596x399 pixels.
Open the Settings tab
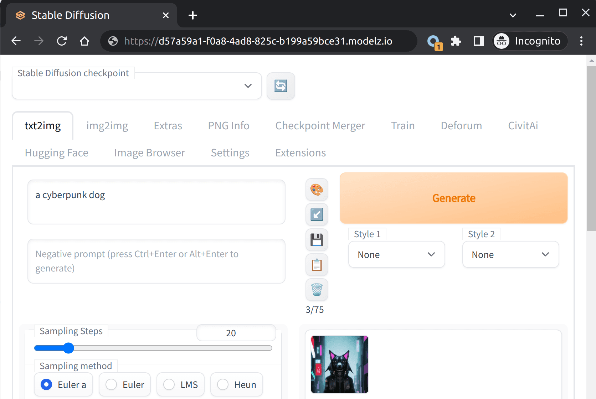(230, 153)
